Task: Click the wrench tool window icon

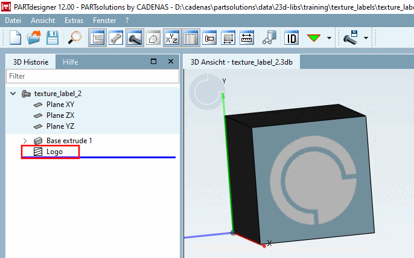Action: (x=116, y=38)
